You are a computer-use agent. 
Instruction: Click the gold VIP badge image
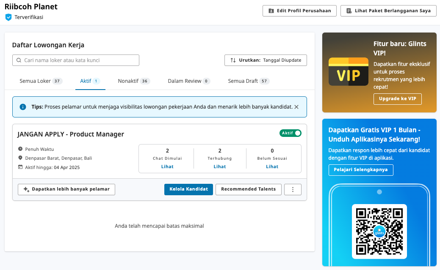click(x=348, y=72)
